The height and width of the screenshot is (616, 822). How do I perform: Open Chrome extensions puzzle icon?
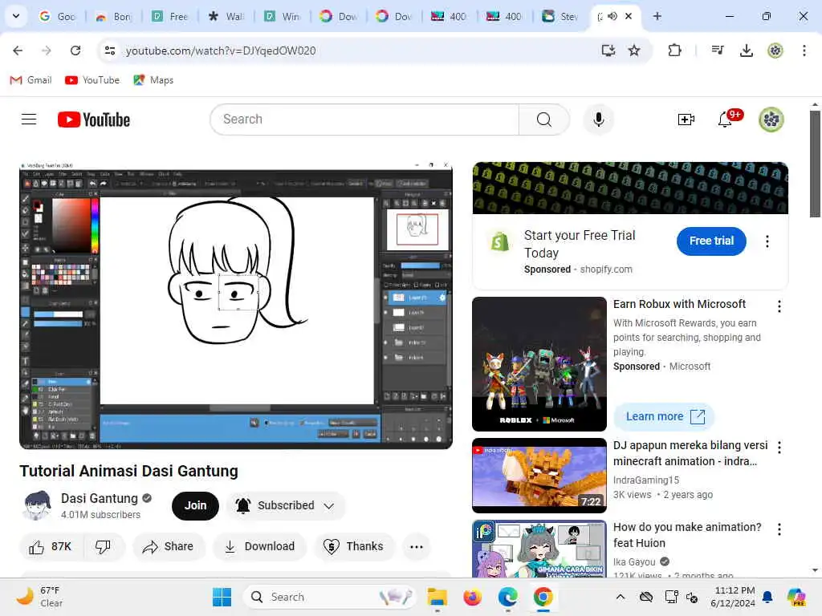tap(674, 51)
